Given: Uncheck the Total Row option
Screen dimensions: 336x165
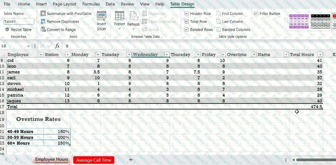Looking at the screenshot, I should pos(187,22).
